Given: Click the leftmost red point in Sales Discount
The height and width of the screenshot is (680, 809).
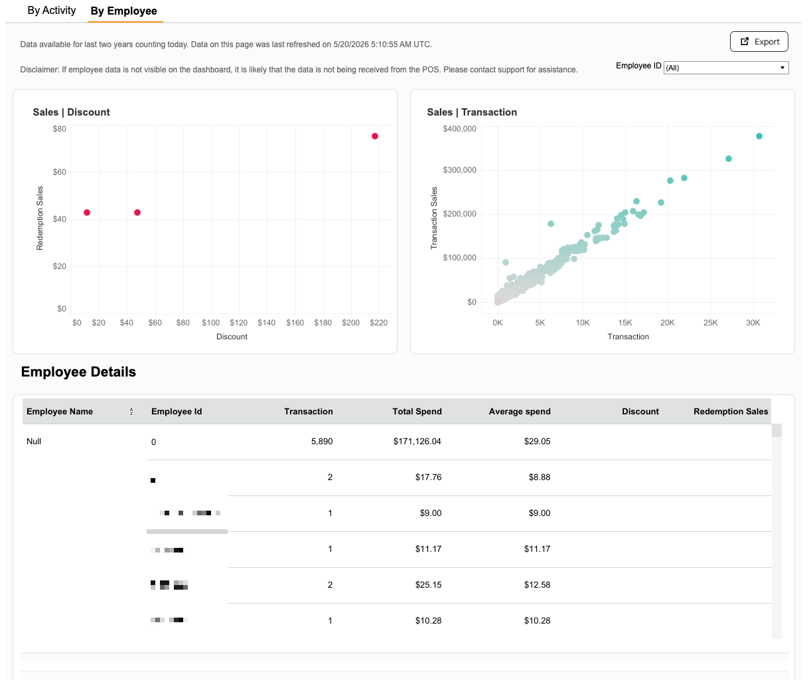Looking at the screenshot, I should point(87,212).
